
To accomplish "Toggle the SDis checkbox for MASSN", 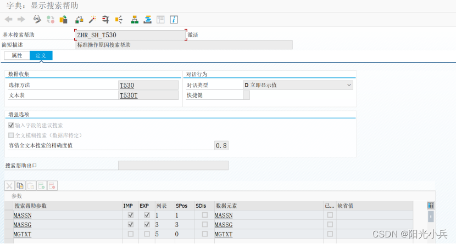I will 205,215.
